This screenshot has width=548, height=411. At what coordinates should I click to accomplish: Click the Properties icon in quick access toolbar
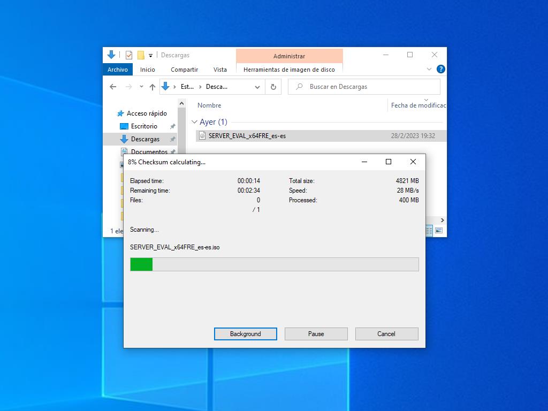[x=129, y=55]
